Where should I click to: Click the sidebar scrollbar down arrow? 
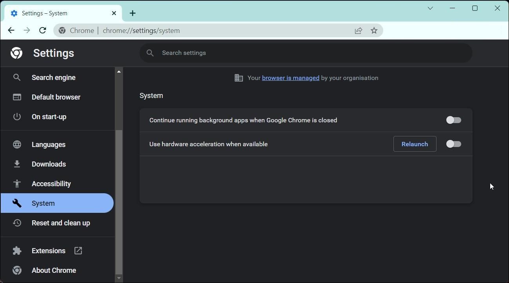(119, 278)
